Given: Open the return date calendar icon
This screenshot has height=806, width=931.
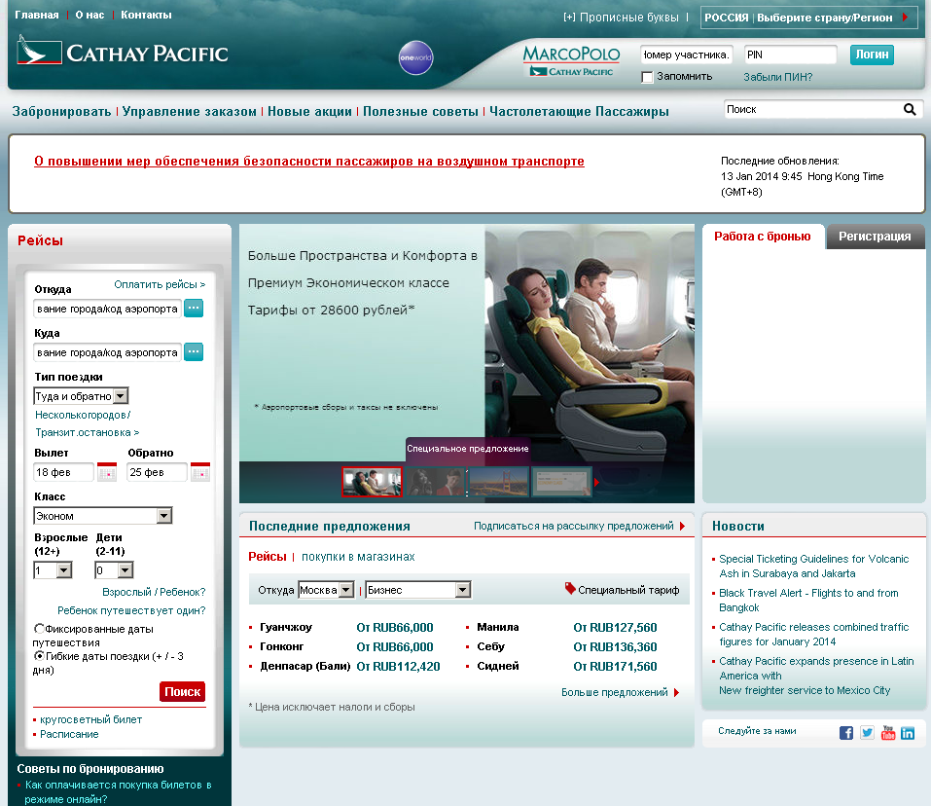Looking at the screenshot, I should 200,472.
